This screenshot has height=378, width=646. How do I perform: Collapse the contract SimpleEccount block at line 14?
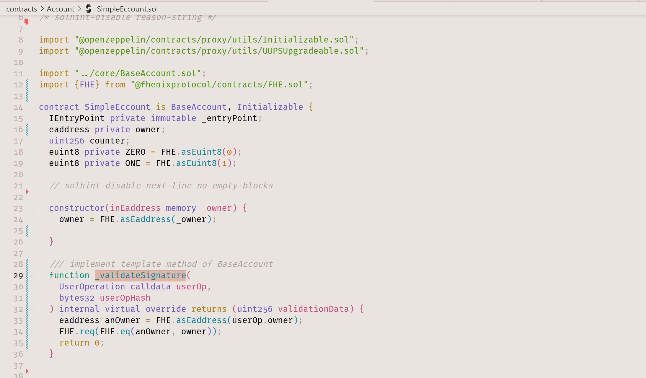click(x=32, y=107)
